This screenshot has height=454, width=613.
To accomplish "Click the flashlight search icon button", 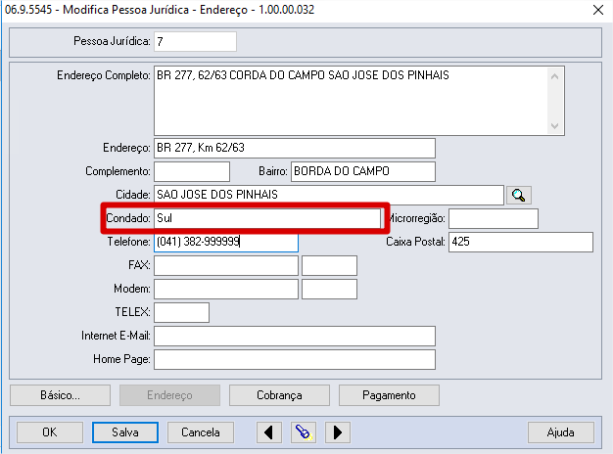I will [x=304, y=432].
